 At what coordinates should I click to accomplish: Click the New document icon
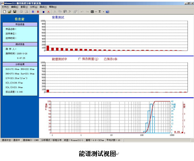[5, 12]
